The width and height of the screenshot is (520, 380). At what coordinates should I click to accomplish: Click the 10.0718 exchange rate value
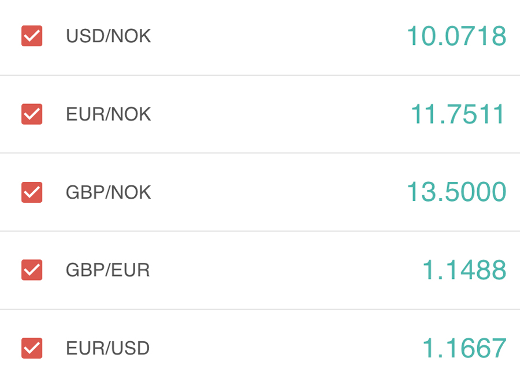click(x=456, y=36)
